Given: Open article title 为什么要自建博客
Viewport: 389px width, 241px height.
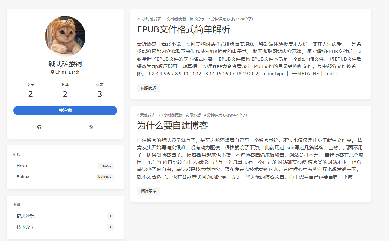Looking at the screenshot, I should [172, 126].
